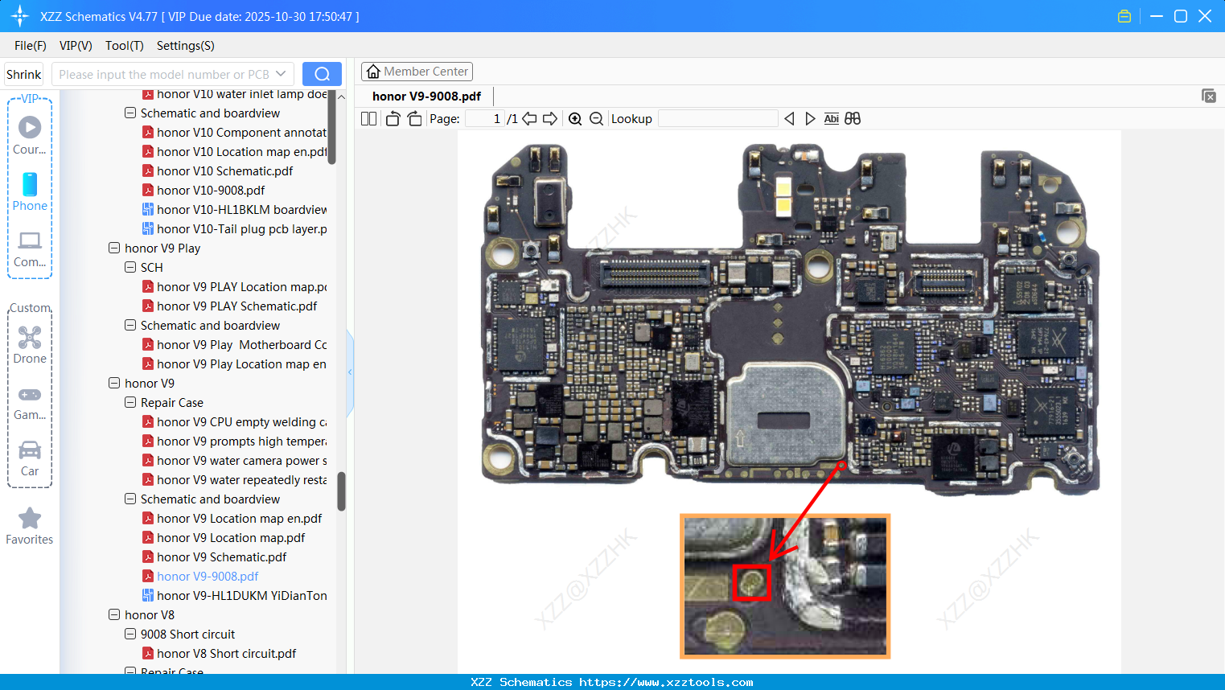Open the Computer category in the sidebar
1225x690 pixels.
click(x=30, y=248)
